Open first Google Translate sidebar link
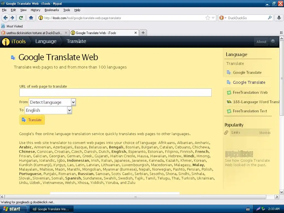This screenshot has height=213, width=284. click(x=247, y=72)
